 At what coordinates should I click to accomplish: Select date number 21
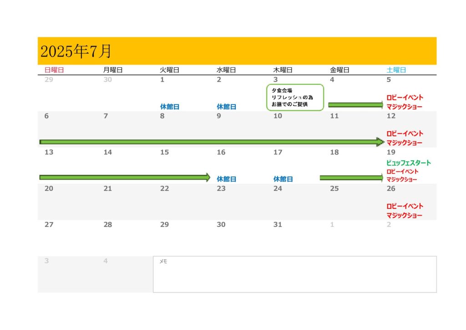coord(107,188)
